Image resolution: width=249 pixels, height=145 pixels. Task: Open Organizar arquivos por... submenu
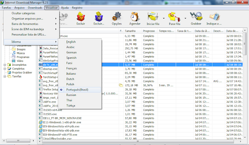(x=32, y=19)
